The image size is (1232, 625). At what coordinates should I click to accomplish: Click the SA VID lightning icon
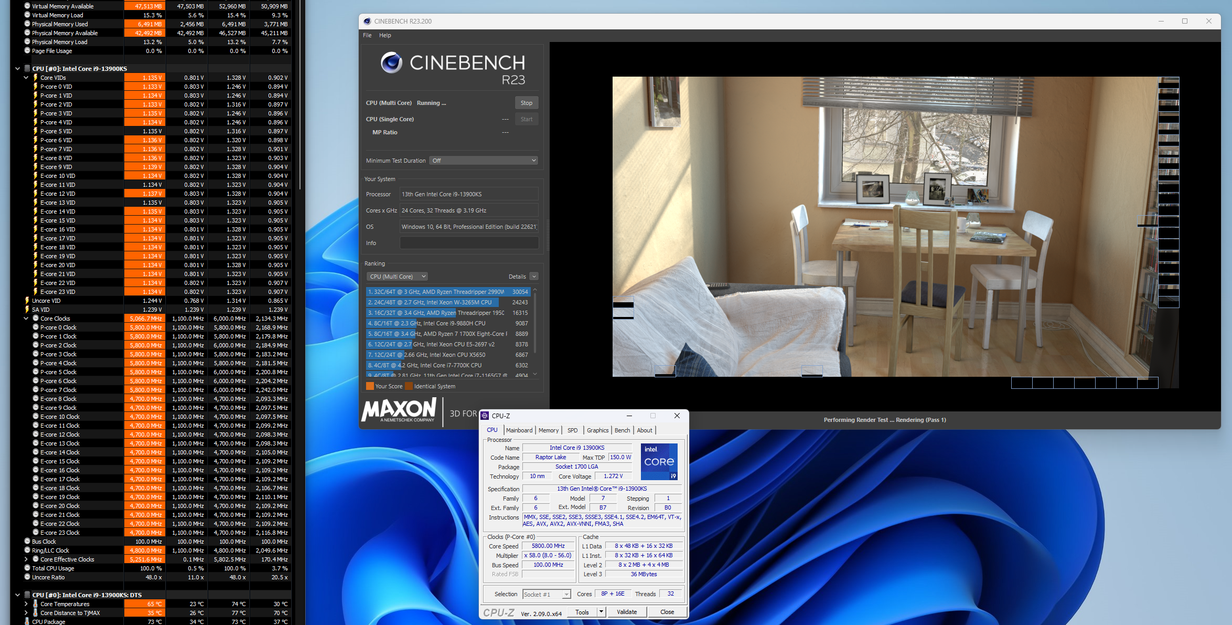27,310
